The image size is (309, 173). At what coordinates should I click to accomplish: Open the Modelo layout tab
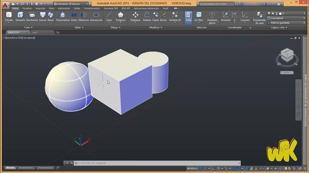click(11, 168)
